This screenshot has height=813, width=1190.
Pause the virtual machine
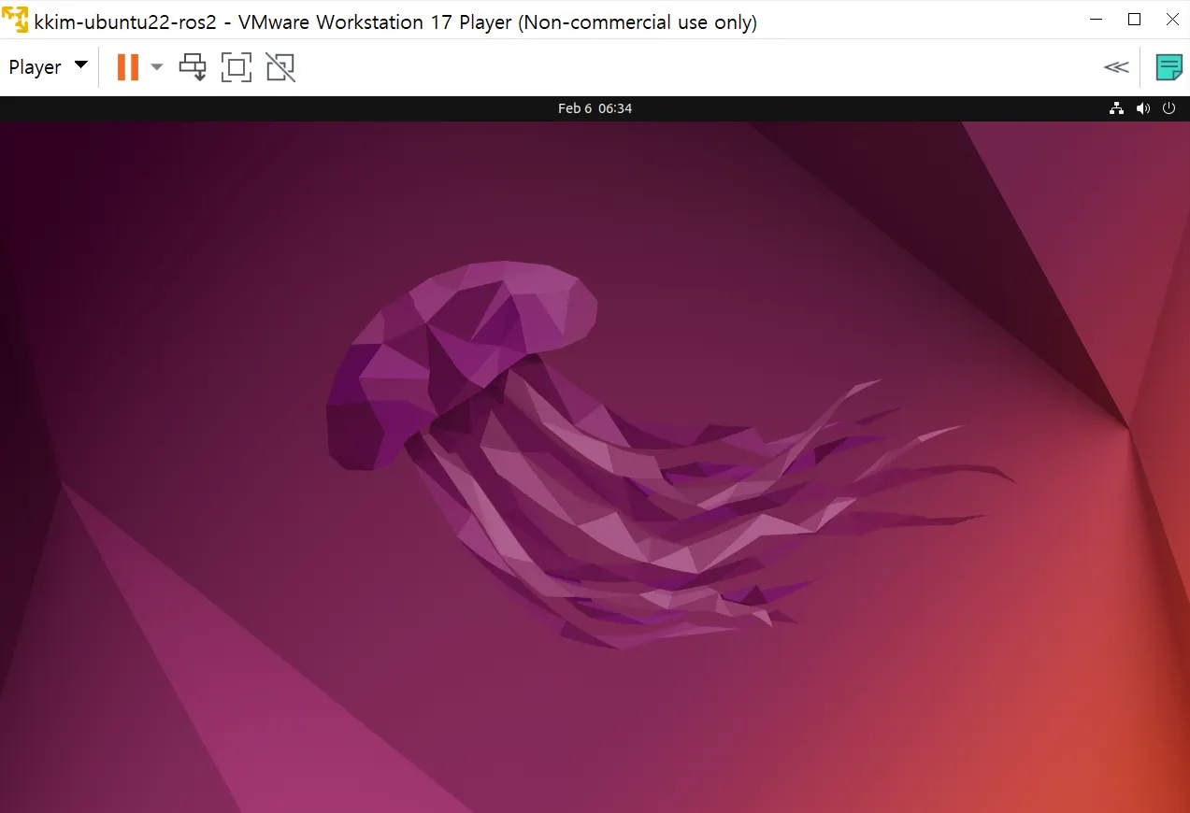(128, 67)
